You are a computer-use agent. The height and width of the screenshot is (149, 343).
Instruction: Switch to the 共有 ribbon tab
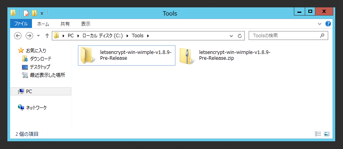click(x=65, y=24)
